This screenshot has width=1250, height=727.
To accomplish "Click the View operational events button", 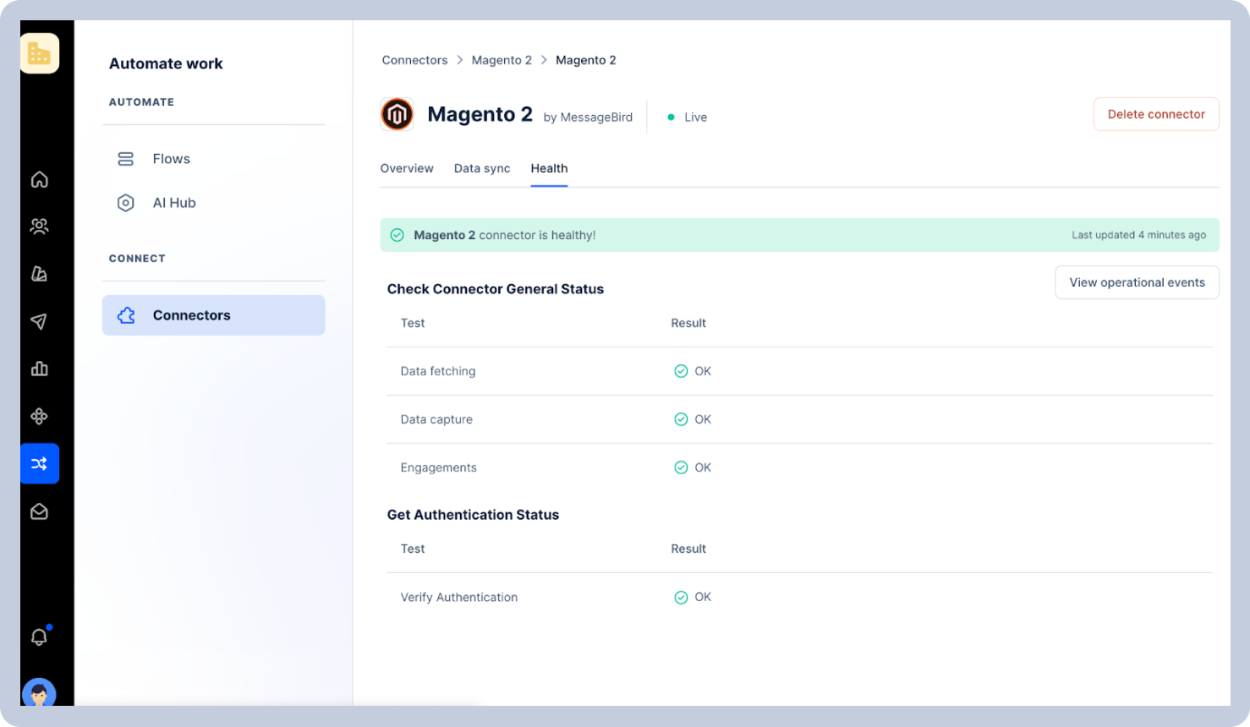I will click(1136, 282).
